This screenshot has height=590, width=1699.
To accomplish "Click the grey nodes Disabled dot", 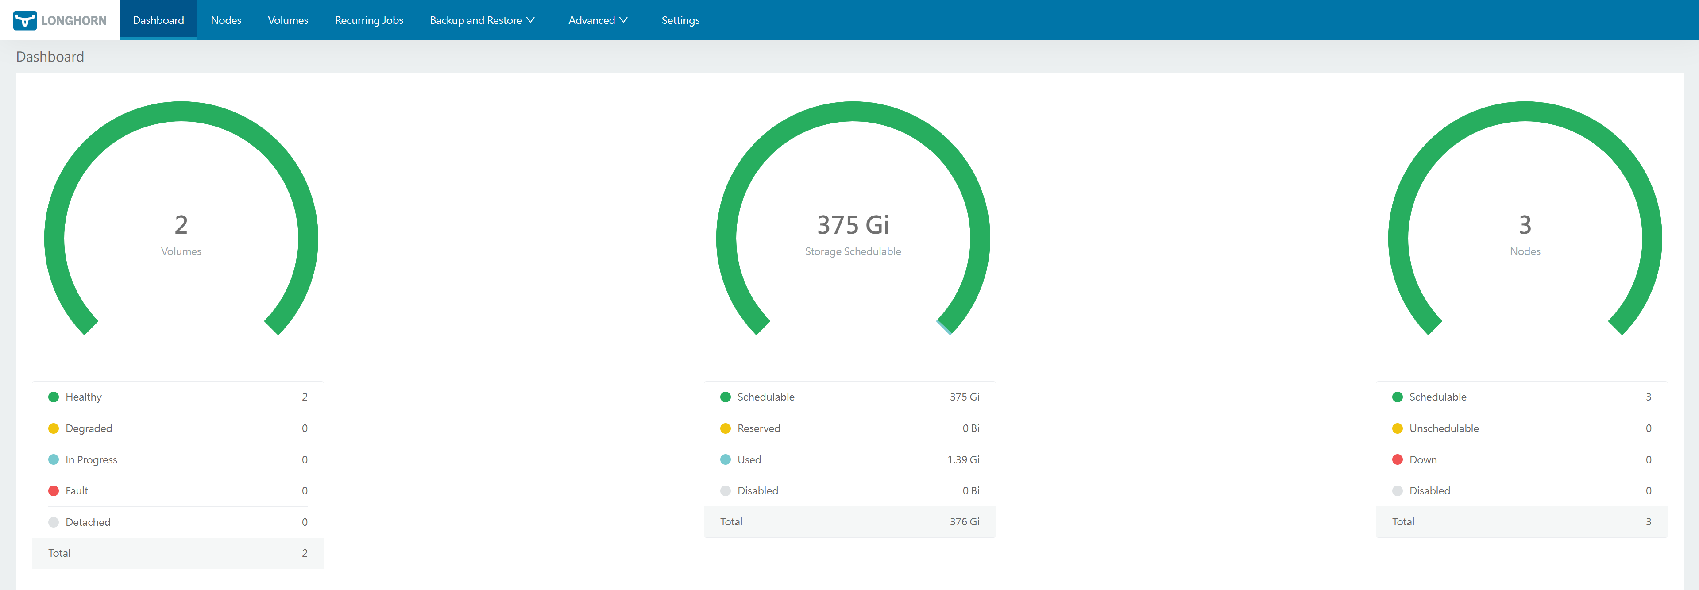I will (x=1397, y=490).
